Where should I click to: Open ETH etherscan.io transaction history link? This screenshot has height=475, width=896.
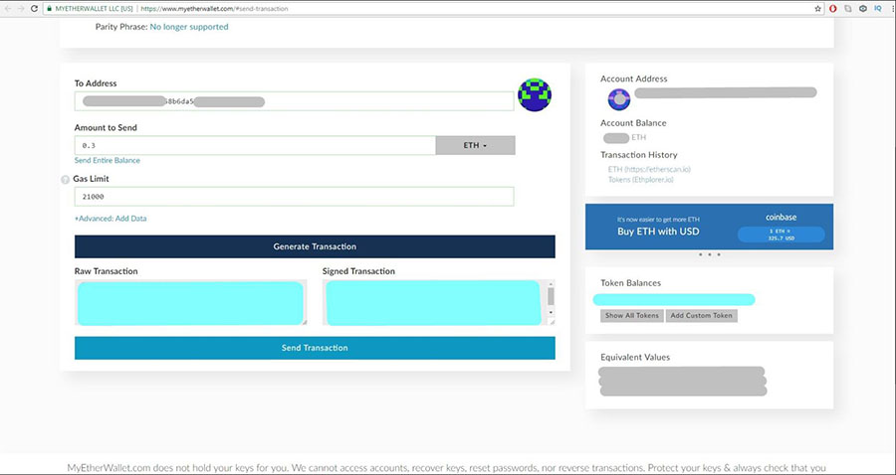coord(649,169)
